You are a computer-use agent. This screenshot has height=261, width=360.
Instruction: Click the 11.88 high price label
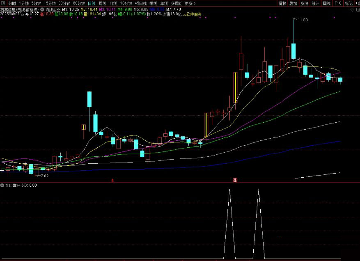tap(303, 20)
